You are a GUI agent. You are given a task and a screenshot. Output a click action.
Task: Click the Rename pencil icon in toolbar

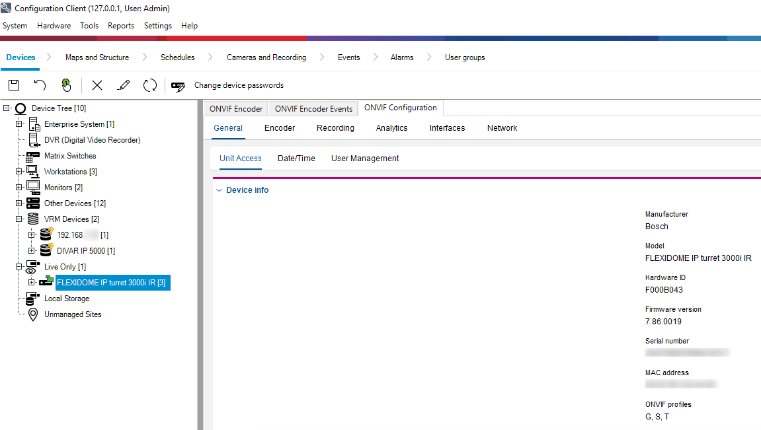click(123, 85)
